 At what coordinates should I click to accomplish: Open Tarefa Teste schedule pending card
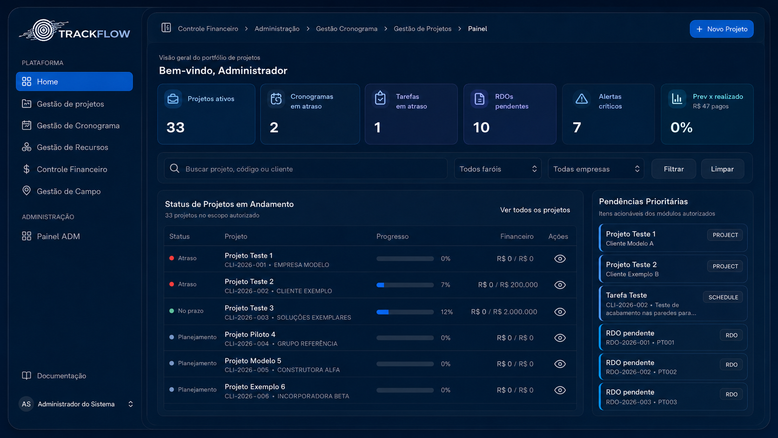pos(673,303)
